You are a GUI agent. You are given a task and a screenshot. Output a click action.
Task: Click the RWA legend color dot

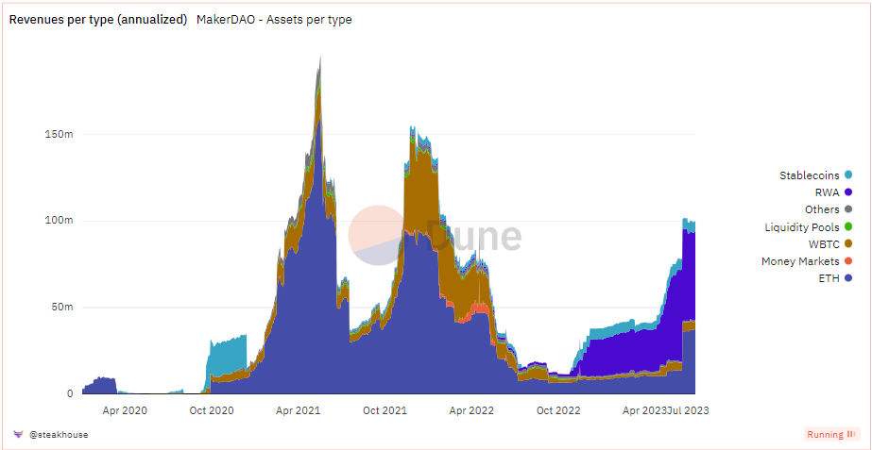click(x=848, y=192)
